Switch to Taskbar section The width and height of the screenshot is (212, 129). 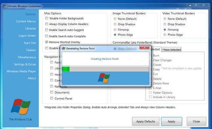[31, 50]
